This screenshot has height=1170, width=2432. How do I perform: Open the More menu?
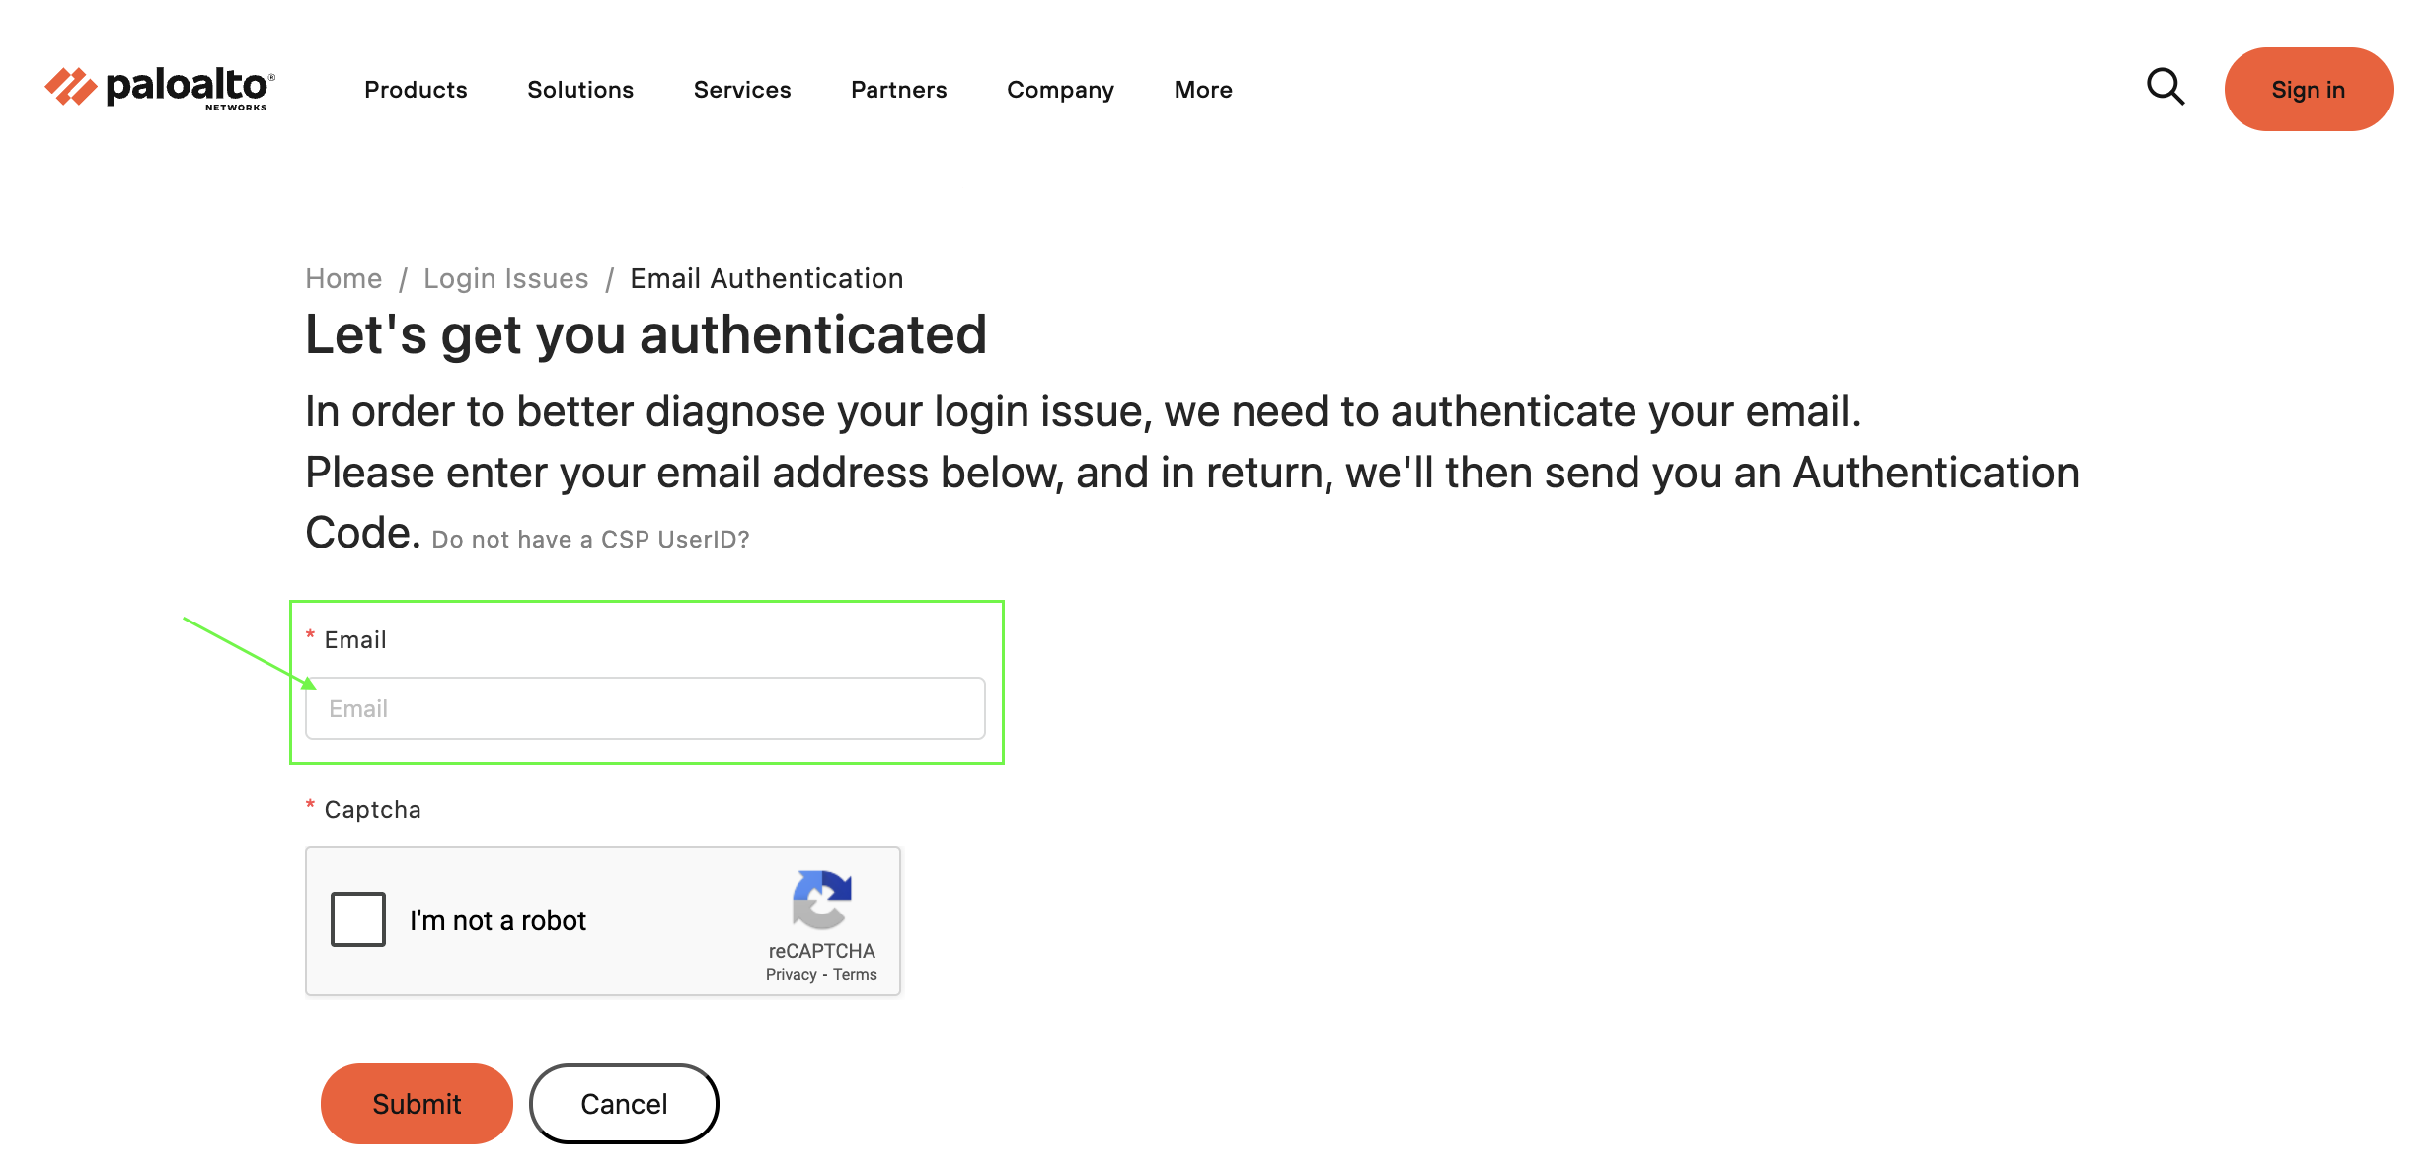(x=1203, y=90)
